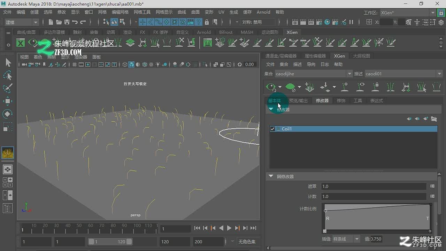Redo the last action

pos(83,22)
